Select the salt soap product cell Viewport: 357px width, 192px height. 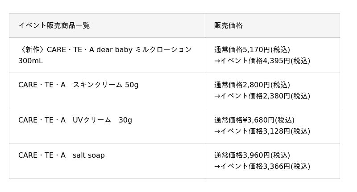(89, 155)
